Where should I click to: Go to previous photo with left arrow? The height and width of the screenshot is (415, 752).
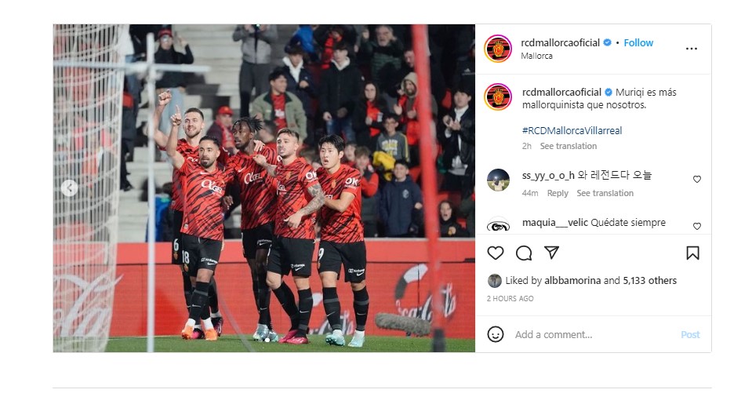click(70, 187)
